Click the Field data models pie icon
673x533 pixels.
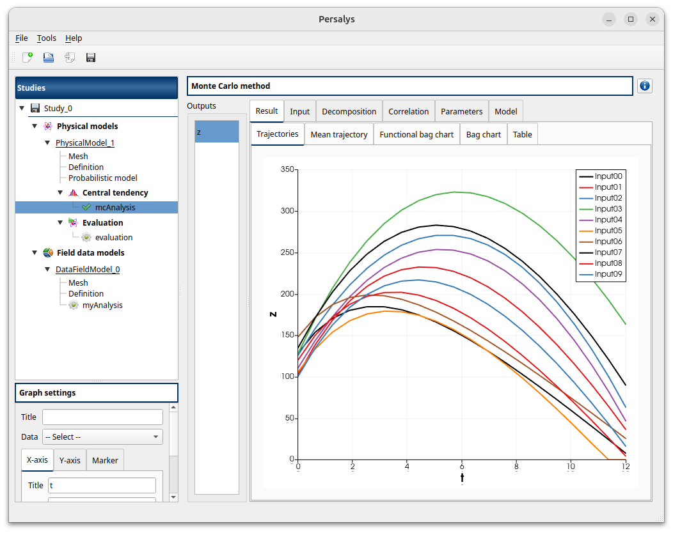pos(47,253)
